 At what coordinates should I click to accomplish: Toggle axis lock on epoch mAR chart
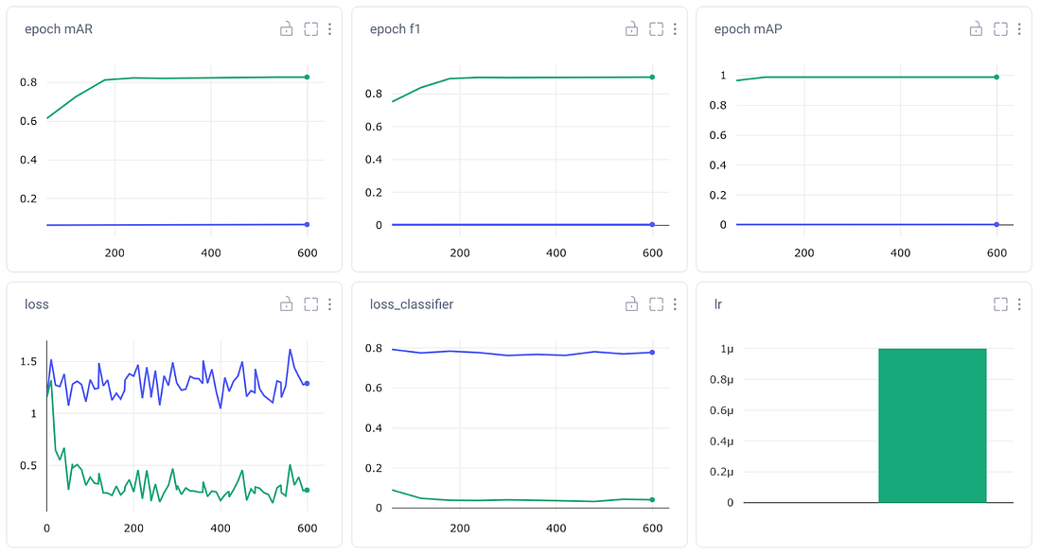[x=286, y=29]
